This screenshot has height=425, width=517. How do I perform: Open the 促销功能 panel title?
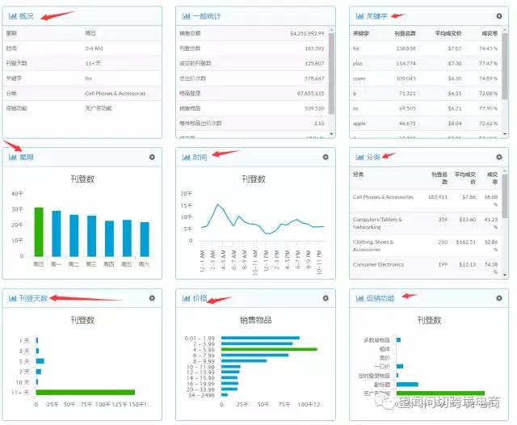(x=380, y=298)
